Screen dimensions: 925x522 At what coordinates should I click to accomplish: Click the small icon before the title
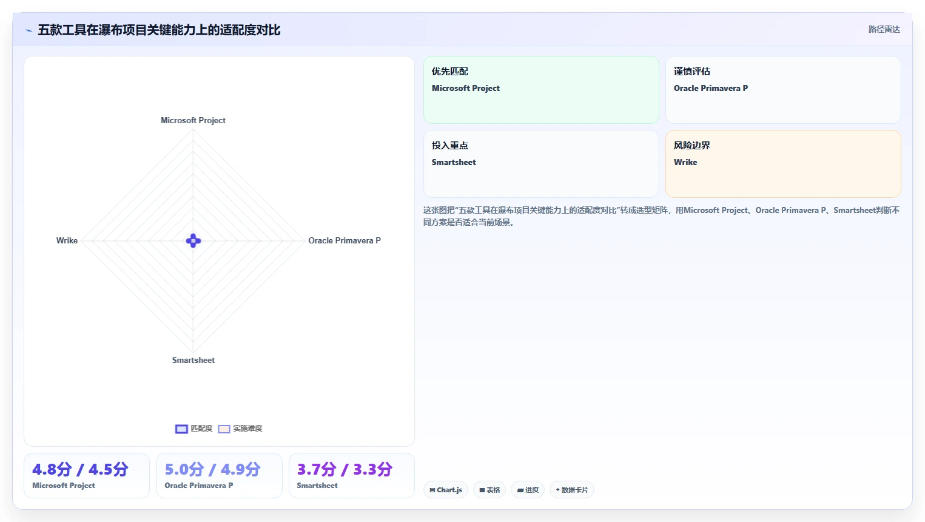point(29,30)
